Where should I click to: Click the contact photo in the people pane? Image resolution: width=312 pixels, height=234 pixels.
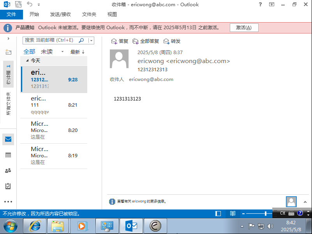pos(291,202)
